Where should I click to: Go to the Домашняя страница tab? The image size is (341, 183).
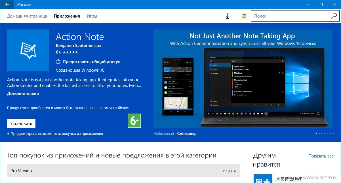[27, 16]
